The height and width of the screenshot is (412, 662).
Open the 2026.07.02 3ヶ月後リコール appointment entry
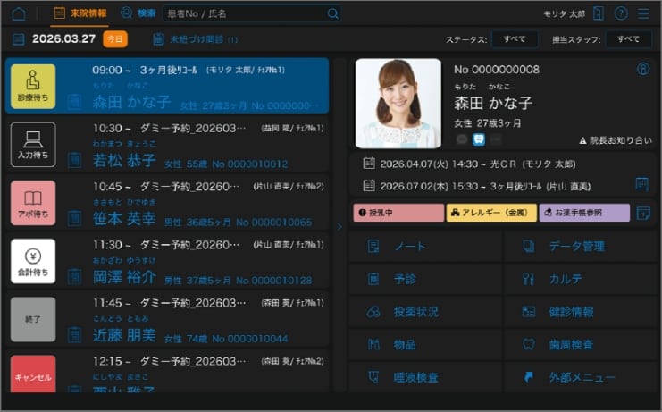coord(477,186)
